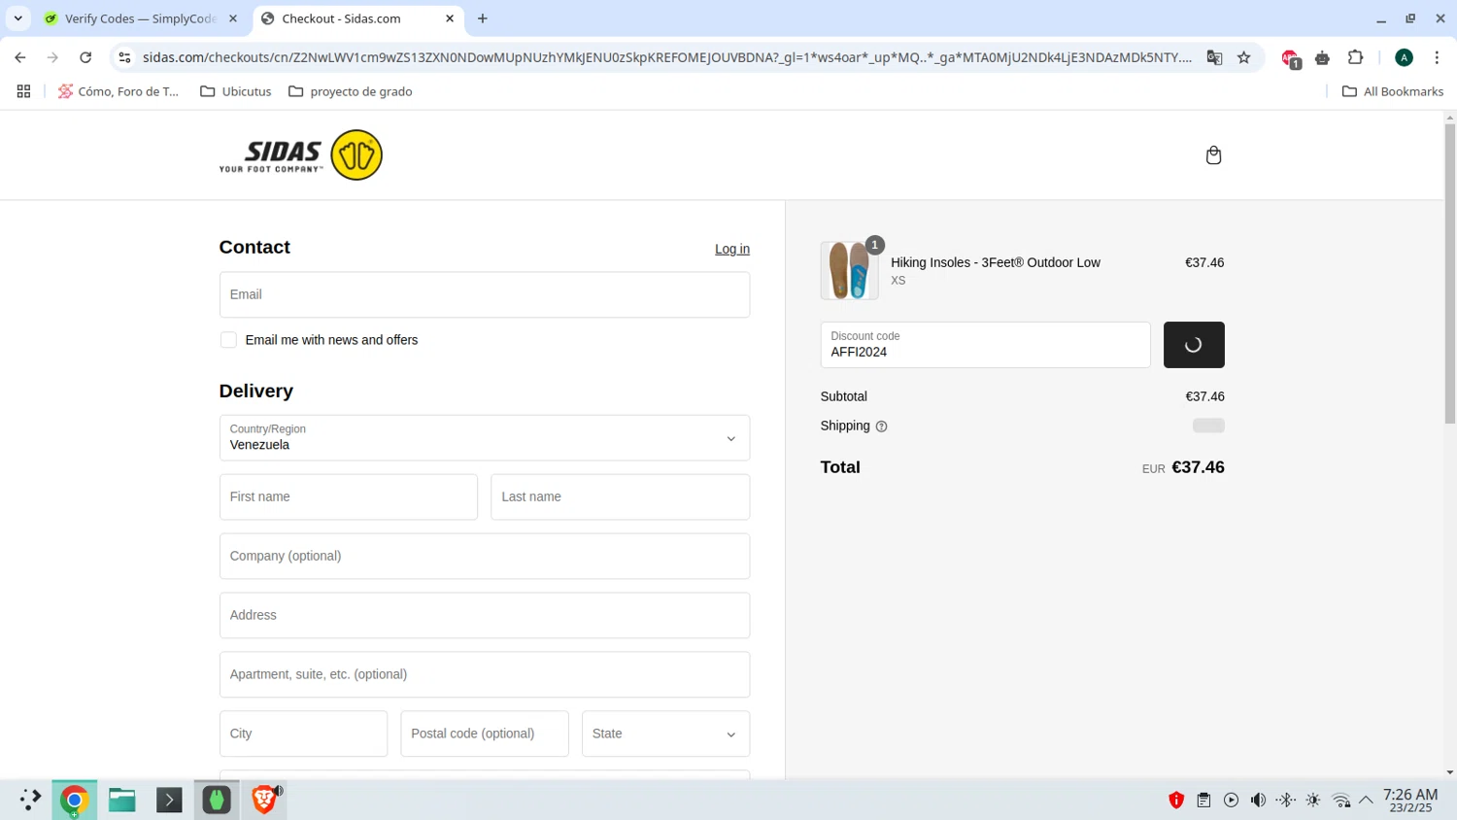1457x820 pixels.
Task: Toggle Email me with news and offers
Action: point(228,340)
